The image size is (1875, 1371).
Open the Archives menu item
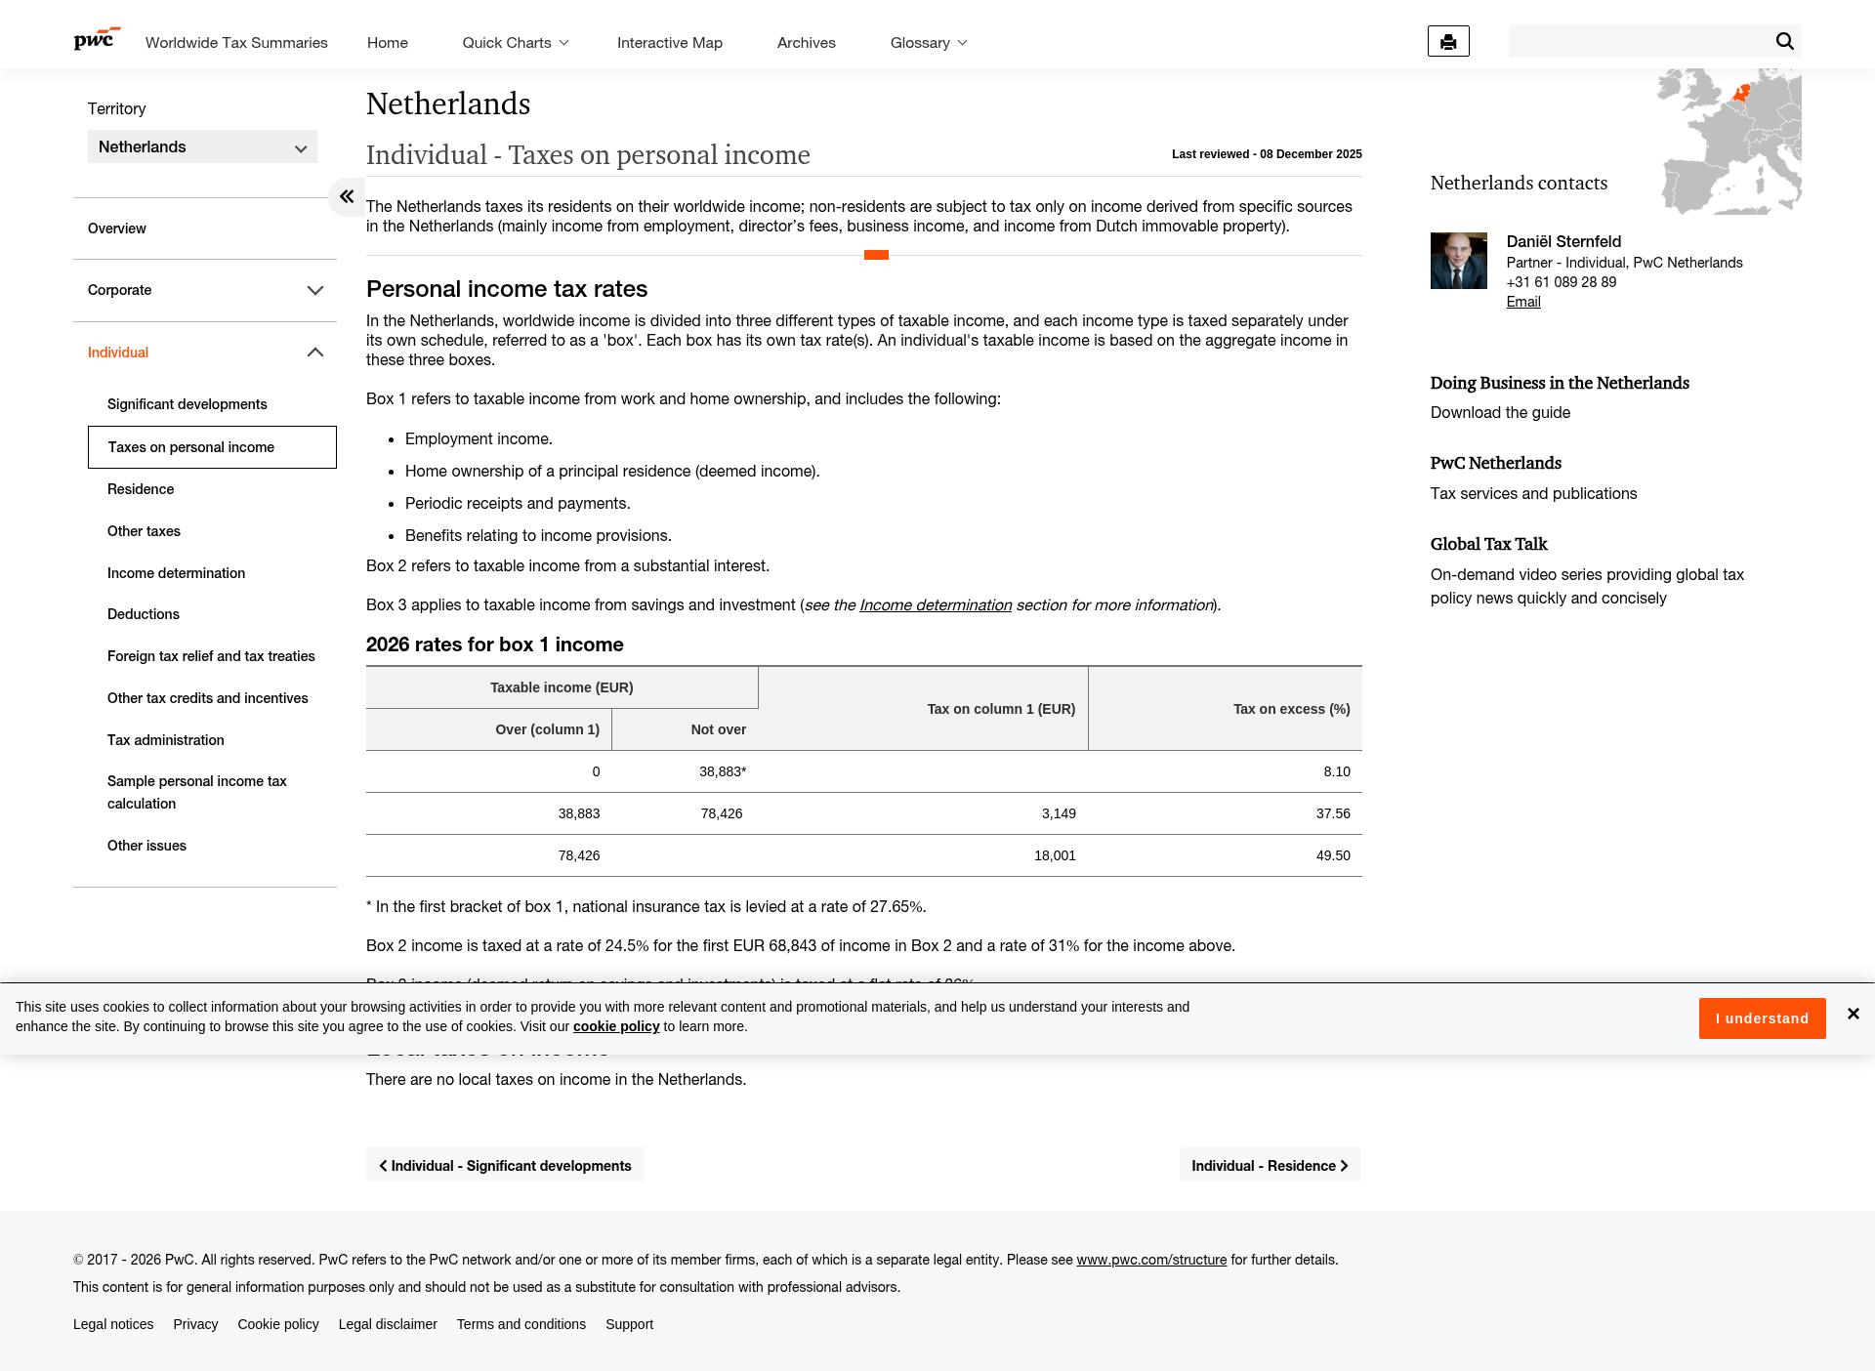[x=806, y=43]
